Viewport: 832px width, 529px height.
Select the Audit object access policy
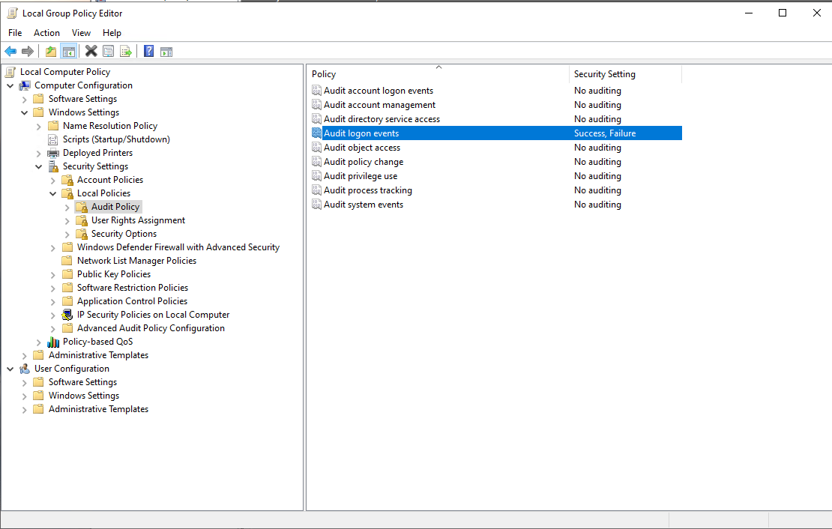[x=362, y=148]
